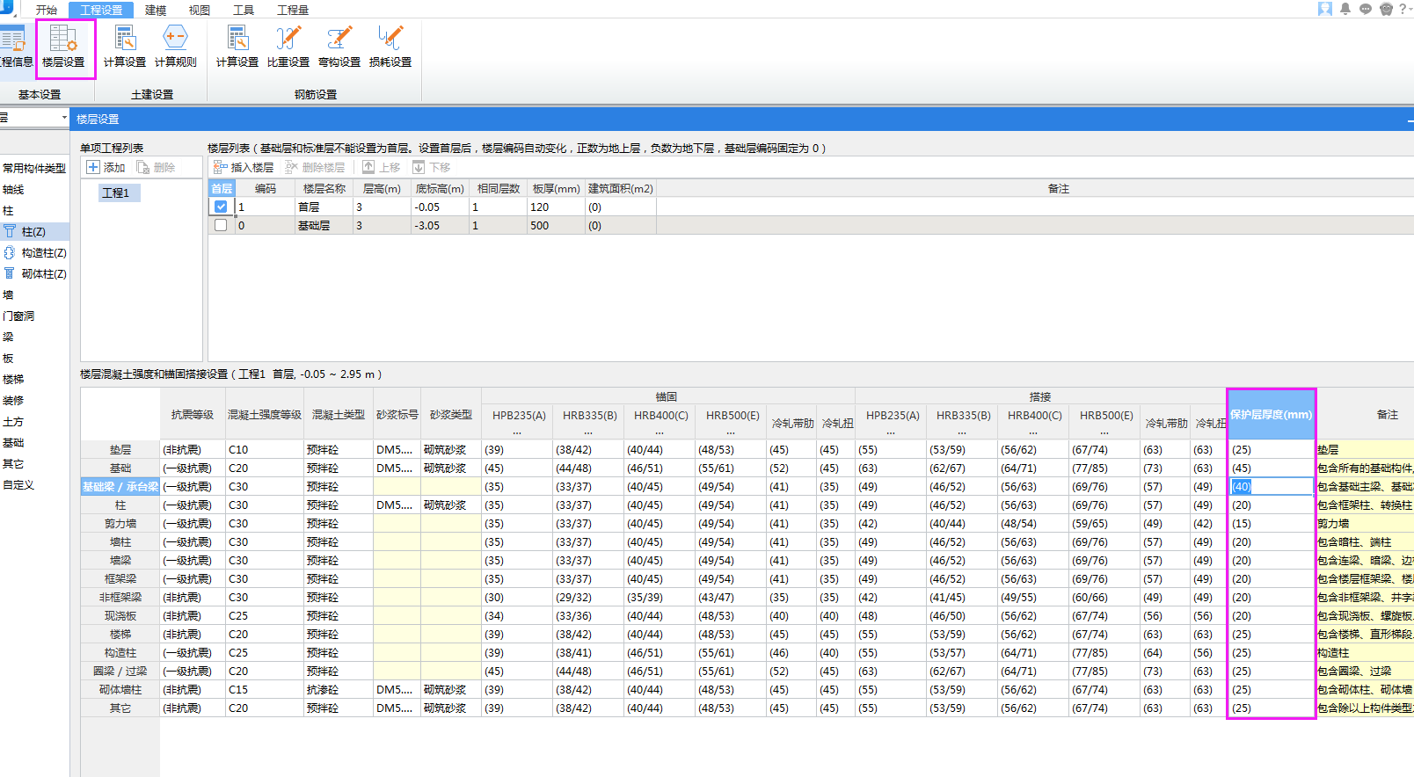Open 损耗设置 tool
Screen dimensions: 1414x777
pos(390,47)
